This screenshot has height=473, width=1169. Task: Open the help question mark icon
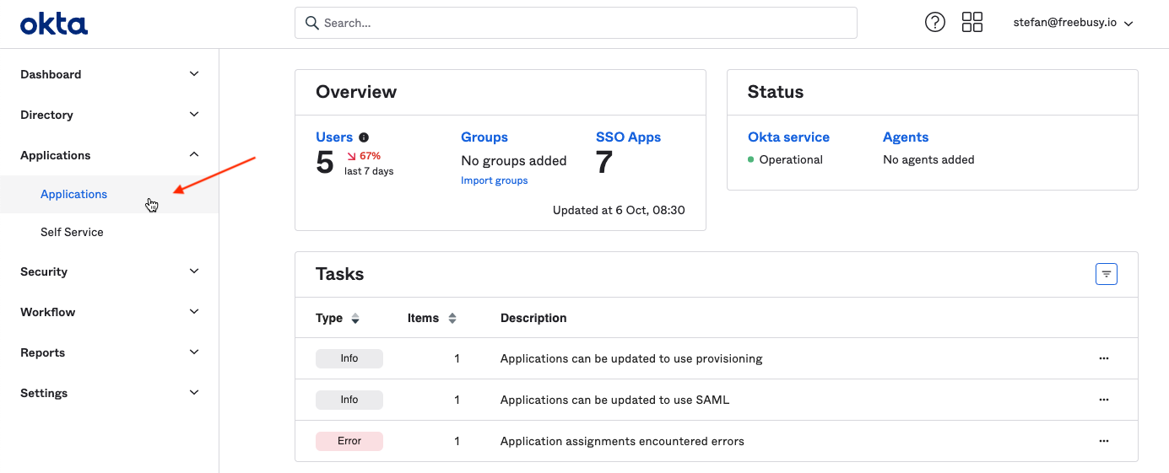(935, 23)
